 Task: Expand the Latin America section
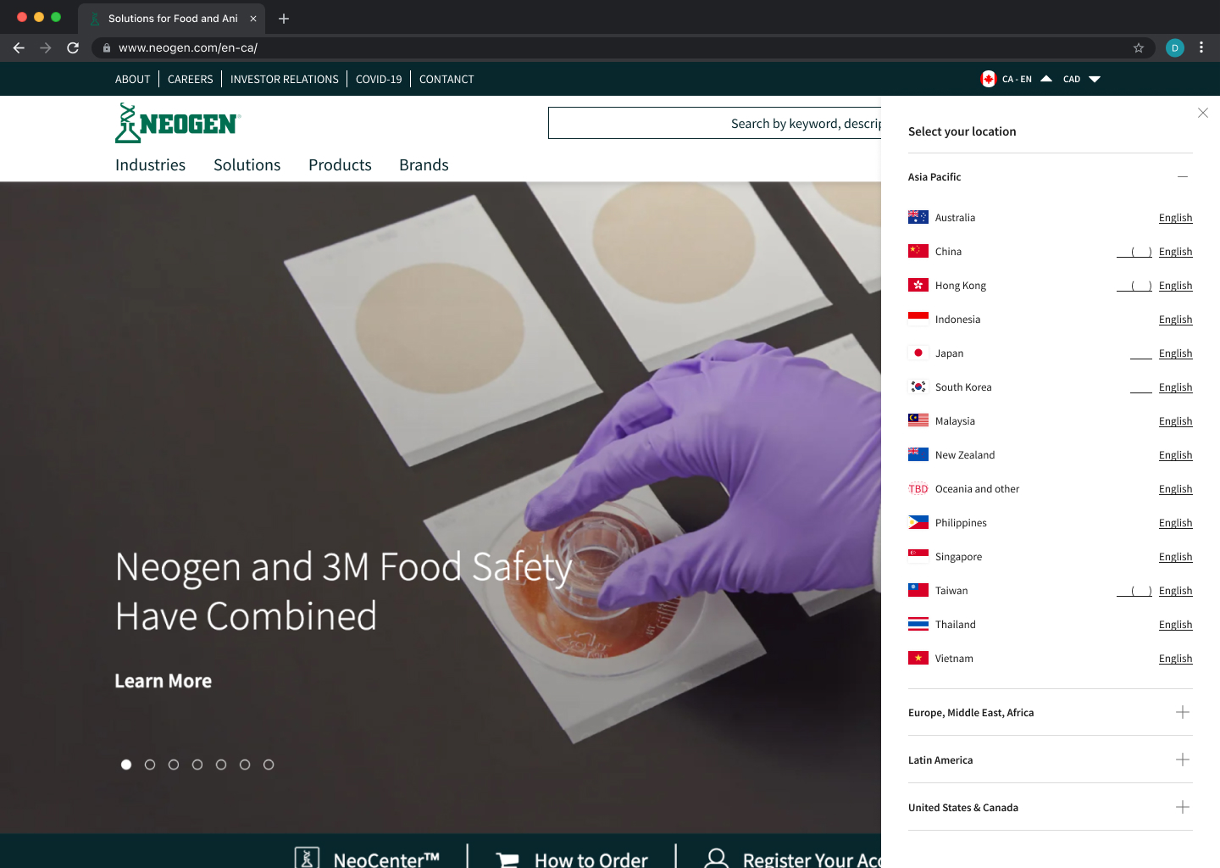coord(1183,759)
